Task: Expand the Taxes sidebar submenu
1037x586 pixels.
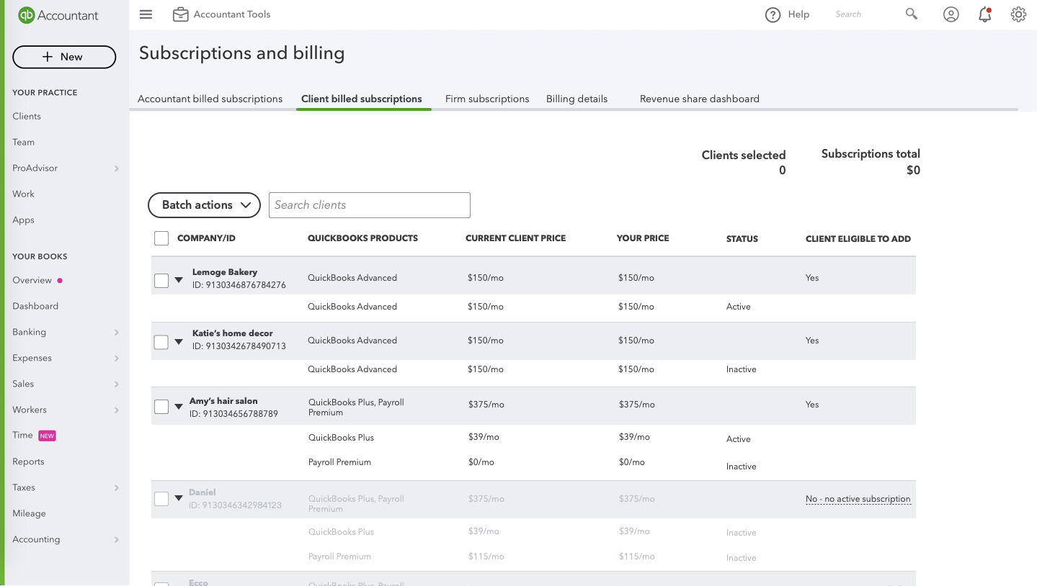Action: coord(116,488)
